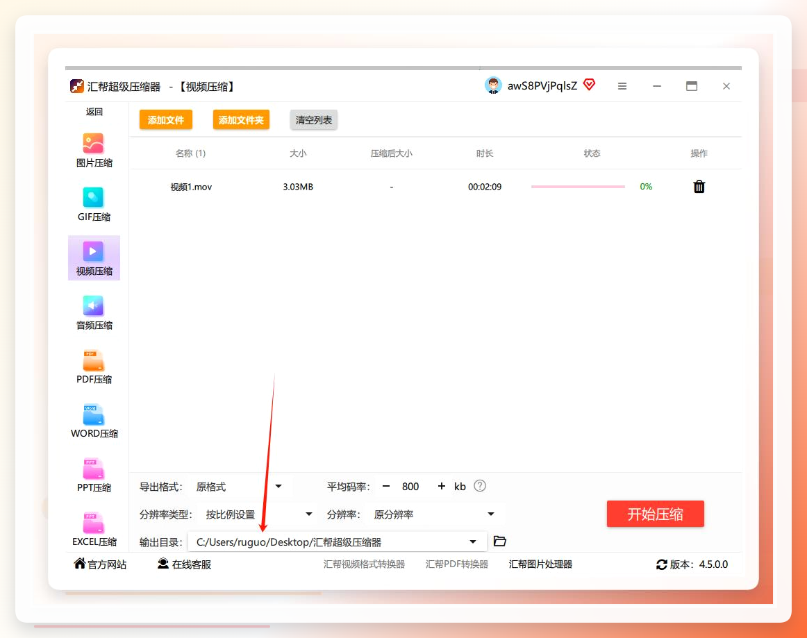Open the hamburger menu in title bar
Screen dimensions: 807x638
622,87
